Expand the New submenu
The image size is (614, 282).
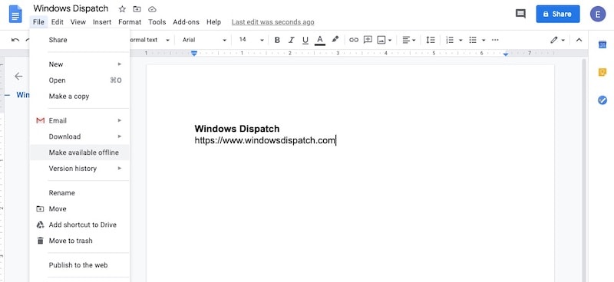80,64
